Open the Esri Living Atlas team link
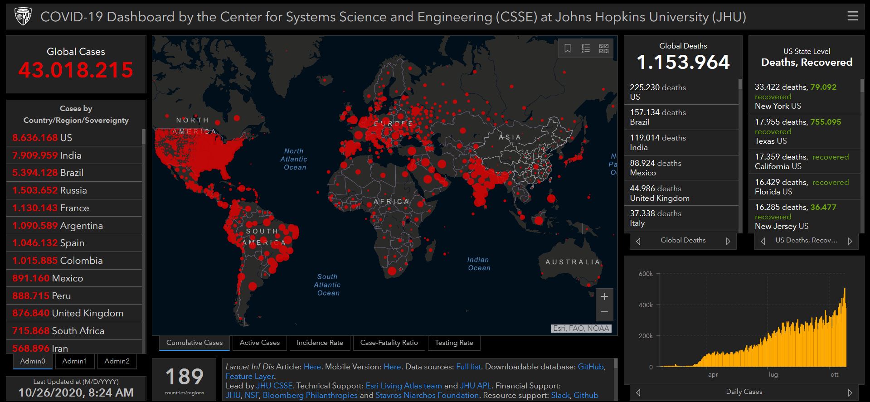Viewport: 870px width, 402px height. pyautogui.click(x=403, y=386)
